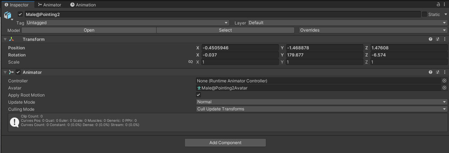Click the info warning icon in Animator
449x153 pixels.
pos(14,122)
